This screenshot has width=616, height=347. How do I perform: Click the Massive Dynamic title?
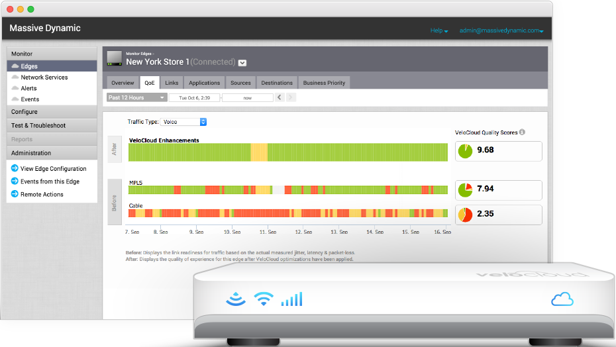tap(45, 28)
